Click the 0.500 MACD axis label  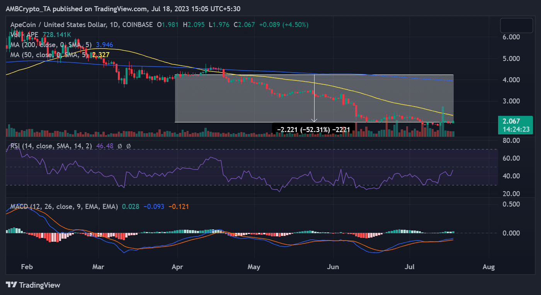click(511, 204)
